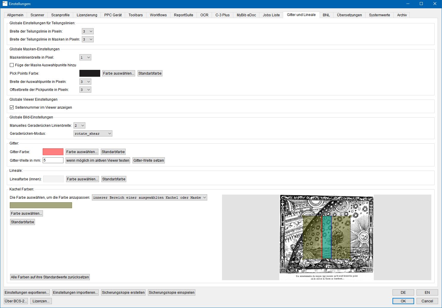Expand Breite der Teilungslinie in Pixeln dropdown
The width and height of the screenshot is (442, 308).
point(88,31)
